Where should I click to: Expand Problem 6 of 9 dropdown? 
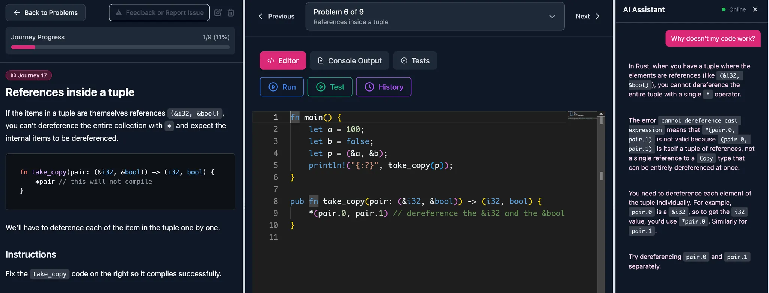point(435,16)
